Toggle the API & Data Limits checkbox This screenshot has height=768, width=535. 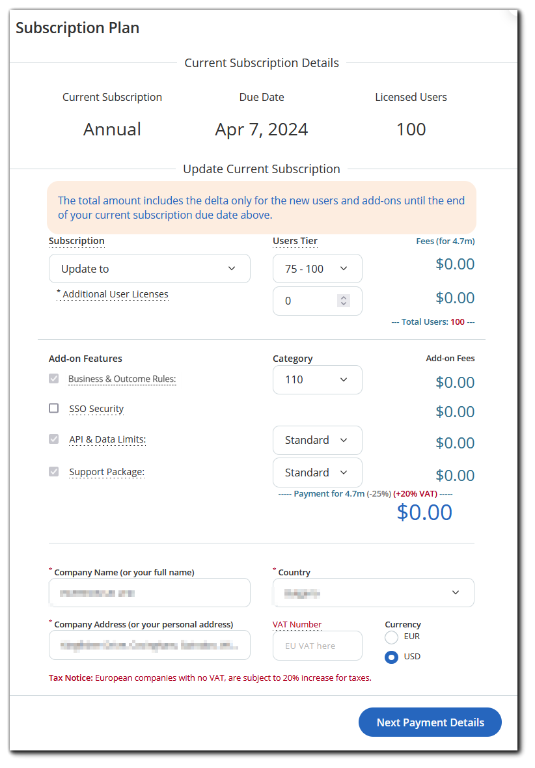54,439
